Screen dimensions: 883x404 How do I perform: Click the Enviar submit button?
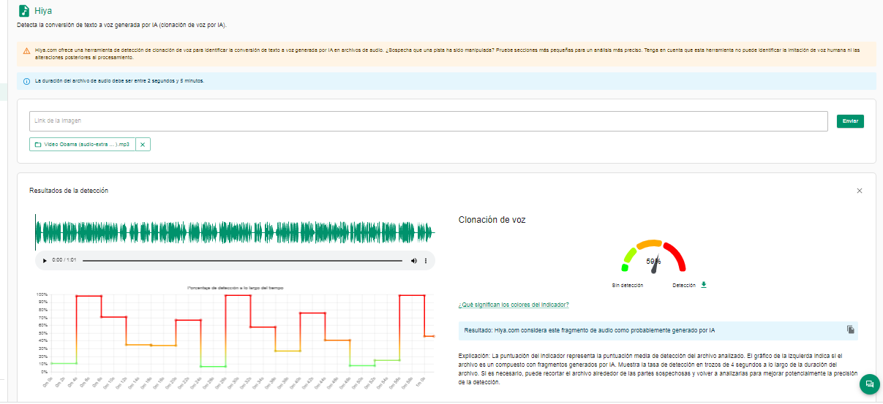(x=850, y=121)
